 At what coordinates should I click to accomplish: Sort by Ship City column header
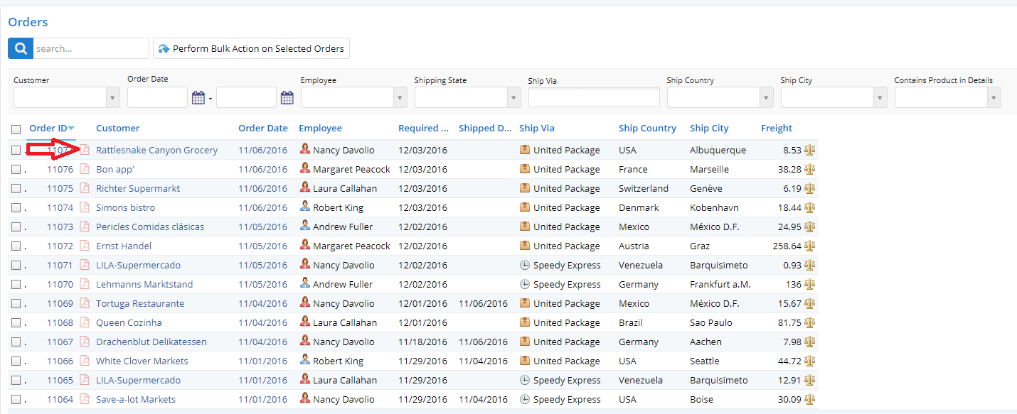point(709,128)
